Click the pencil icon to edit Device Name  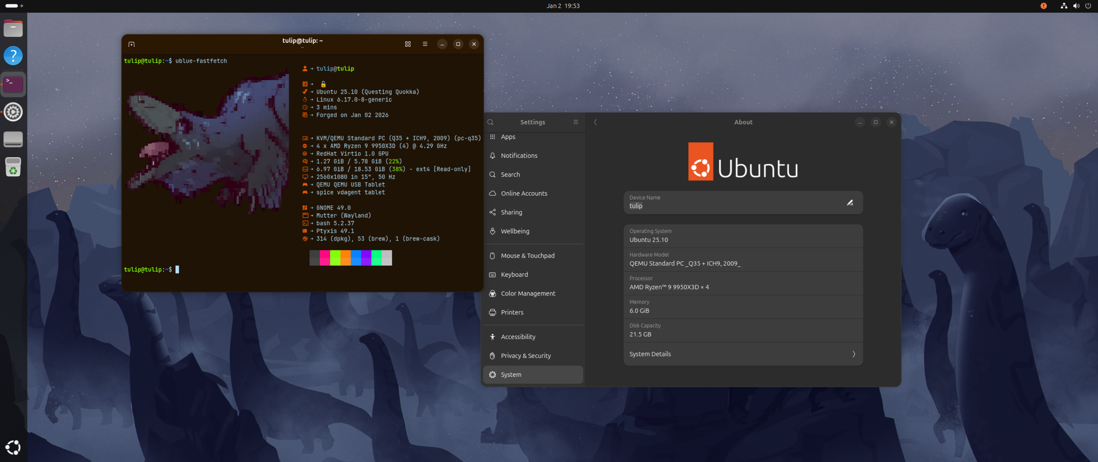click(x=850, y=203)
